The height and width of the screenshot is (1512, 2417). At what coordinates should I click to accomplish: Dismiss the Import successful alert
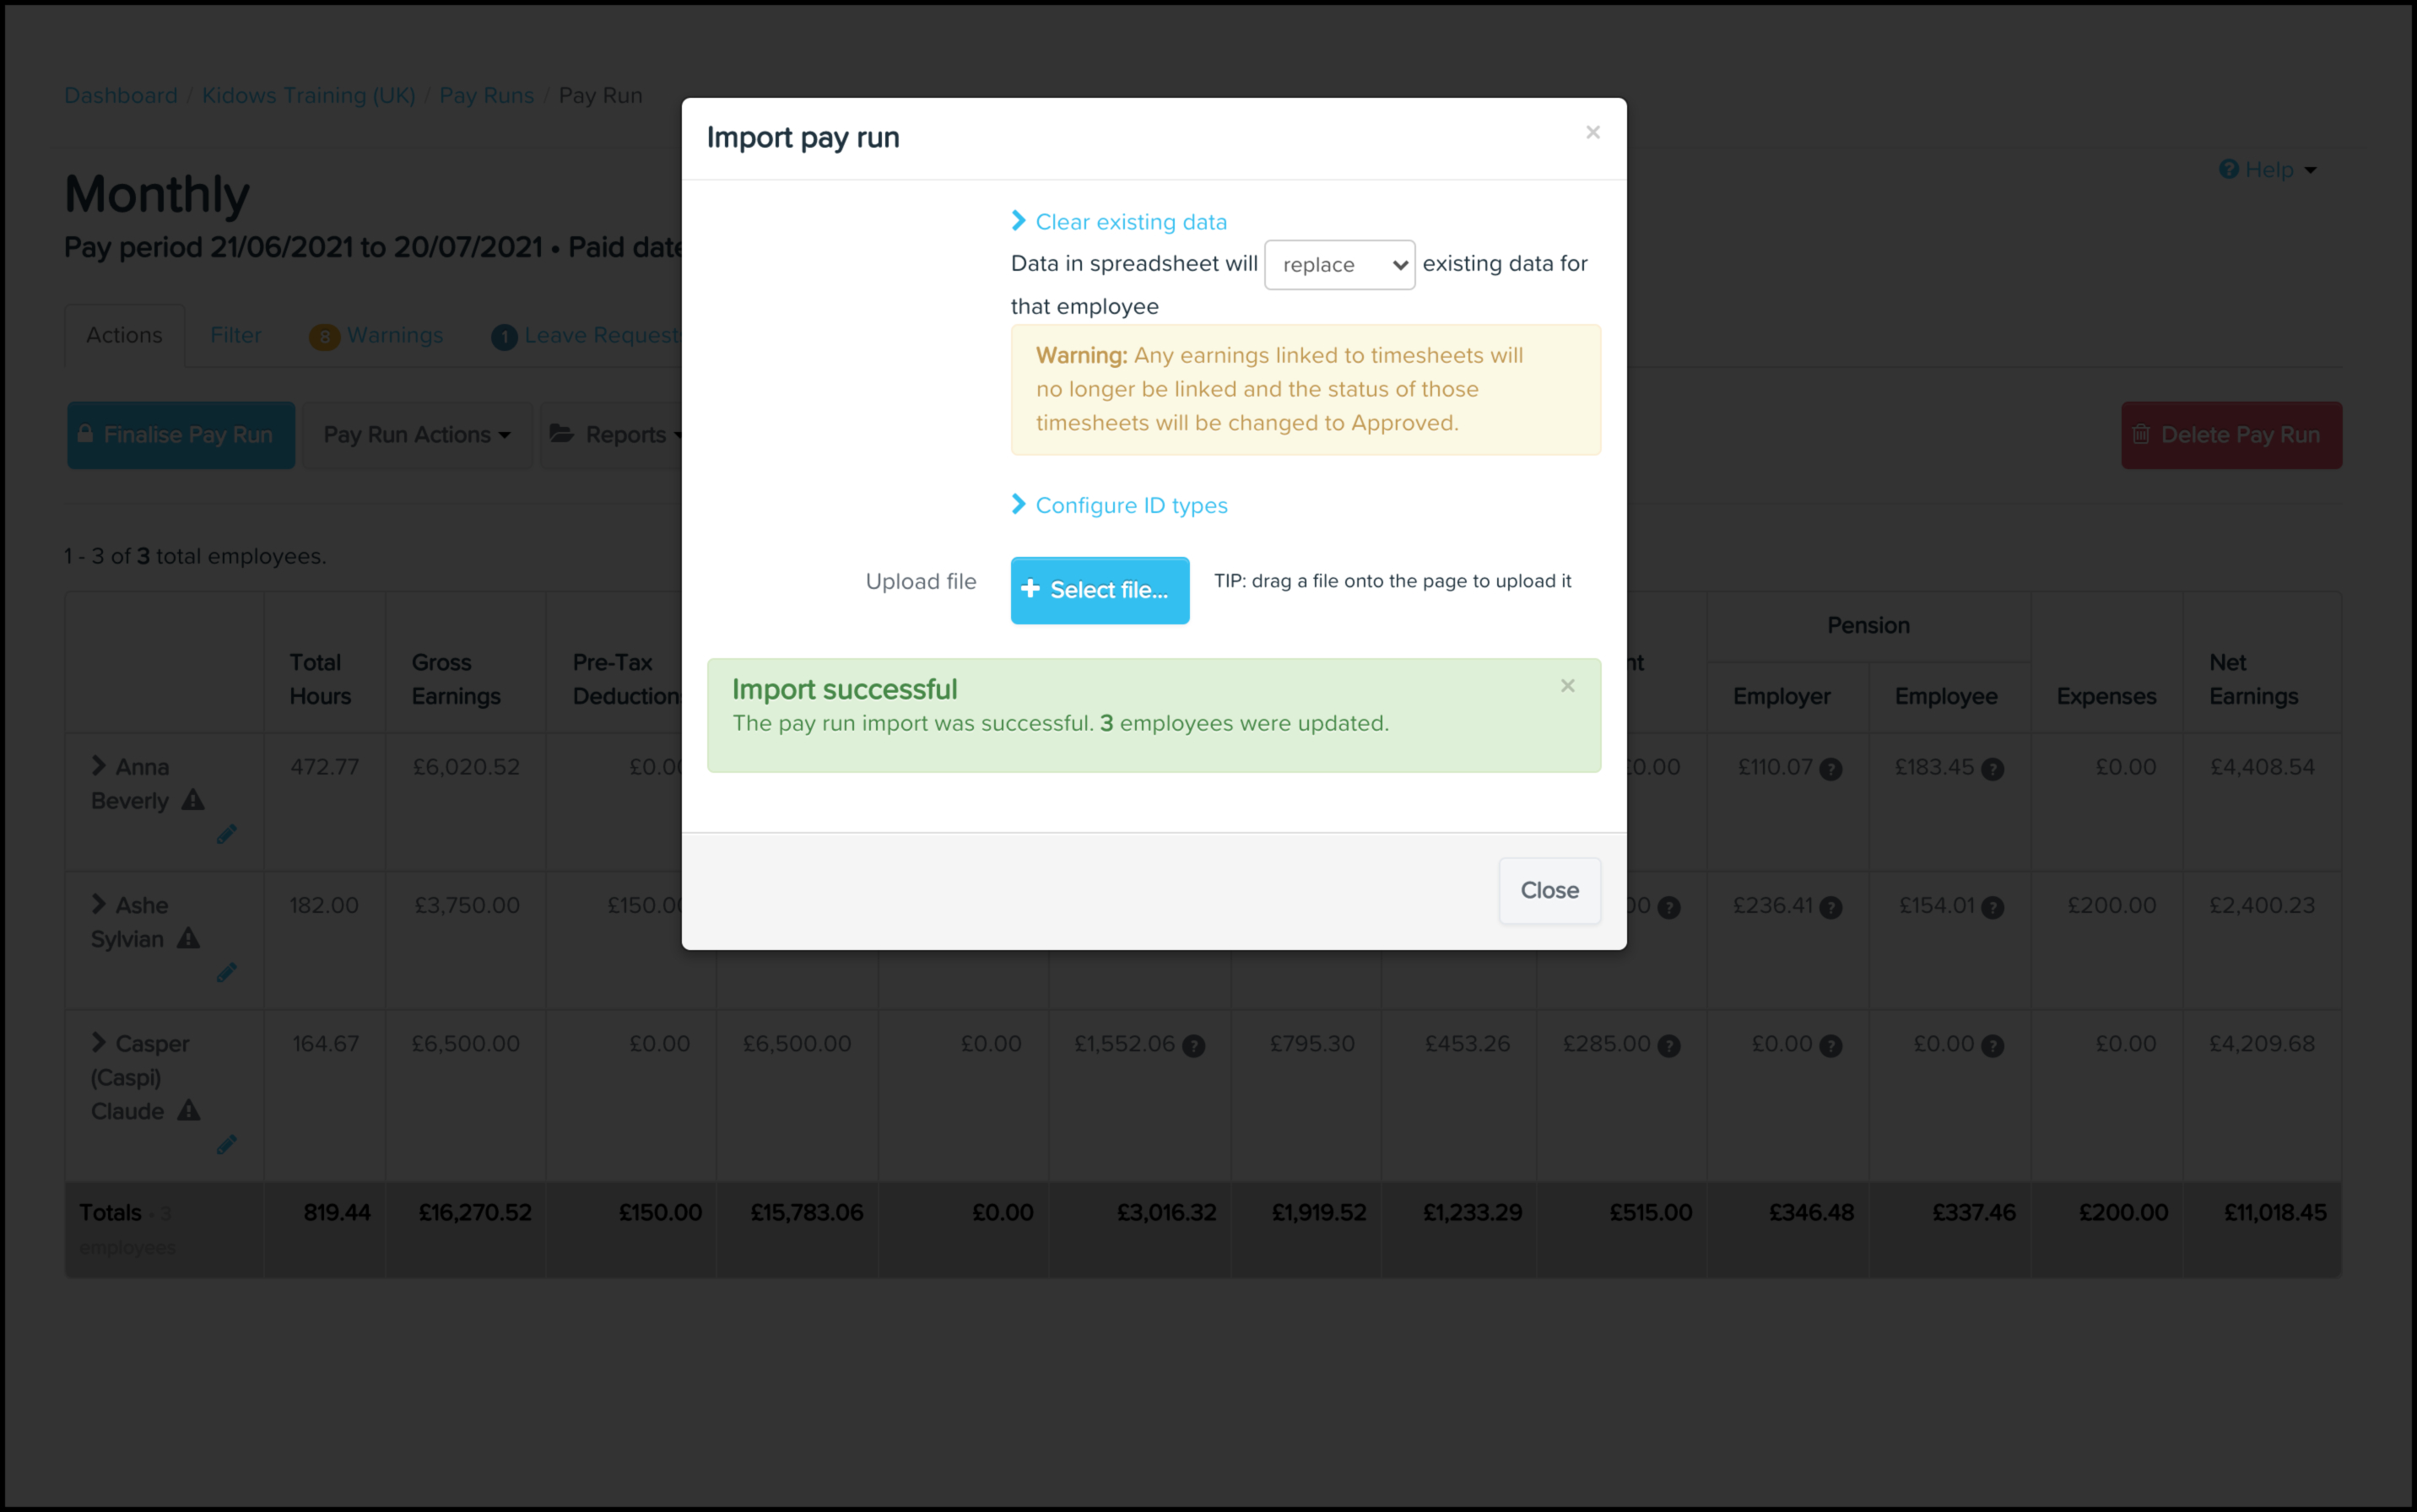[x=1567, y=686]
